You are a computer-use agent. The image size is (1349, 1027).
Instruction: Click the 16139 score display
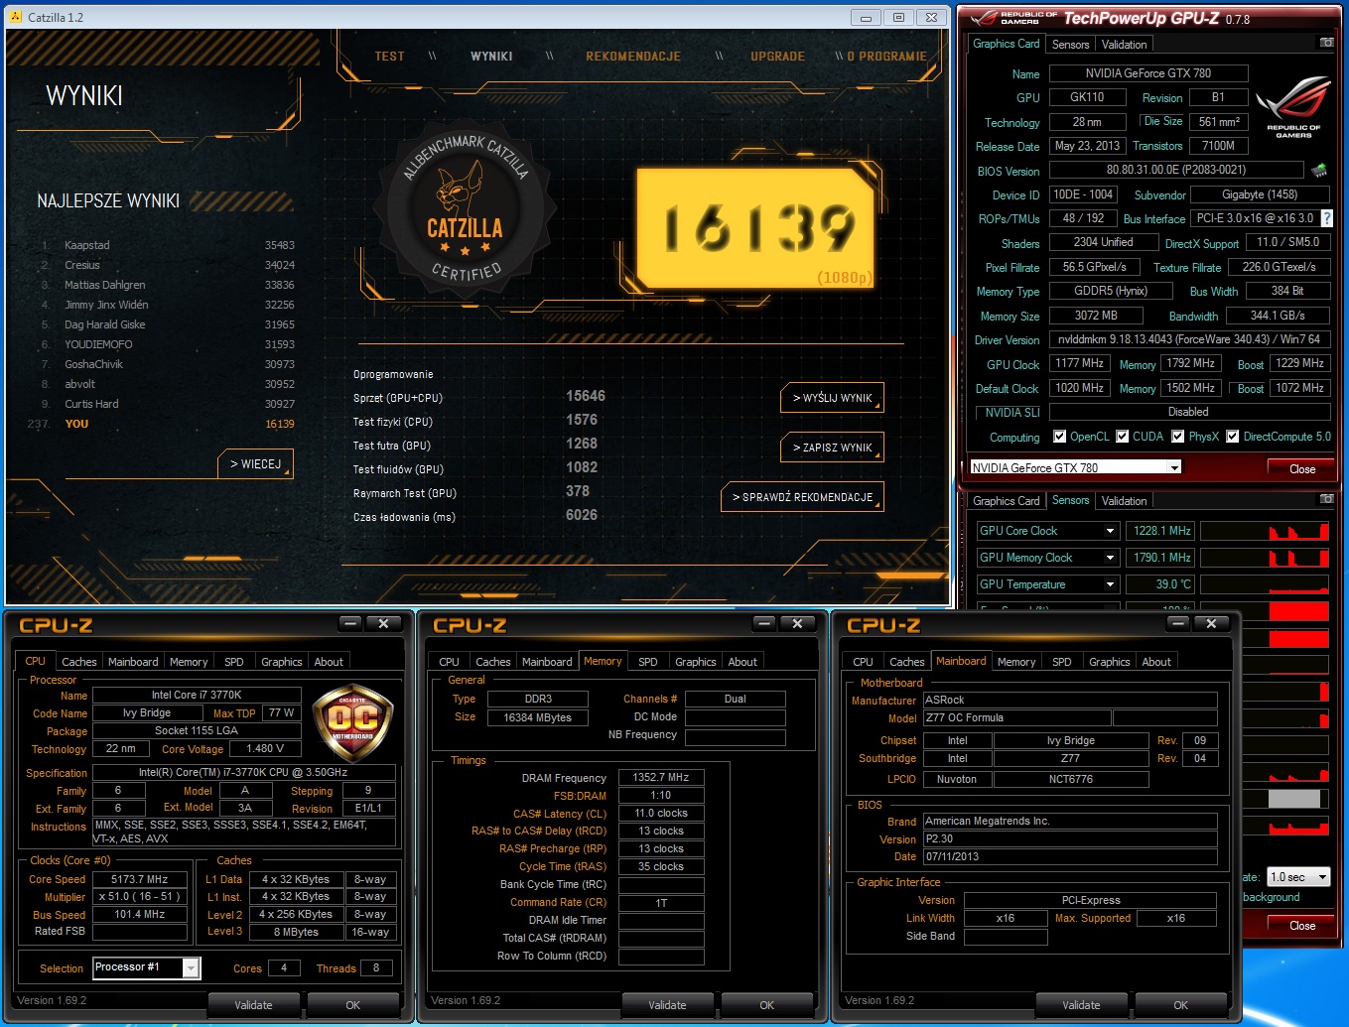756,229
